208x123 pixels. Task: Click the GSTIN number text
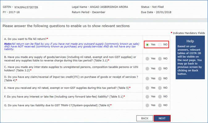pyautogui.click(x=26, y=7)
